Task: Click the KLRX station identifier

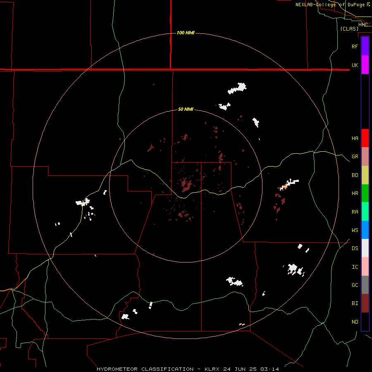Action: [x=212, y=369]
